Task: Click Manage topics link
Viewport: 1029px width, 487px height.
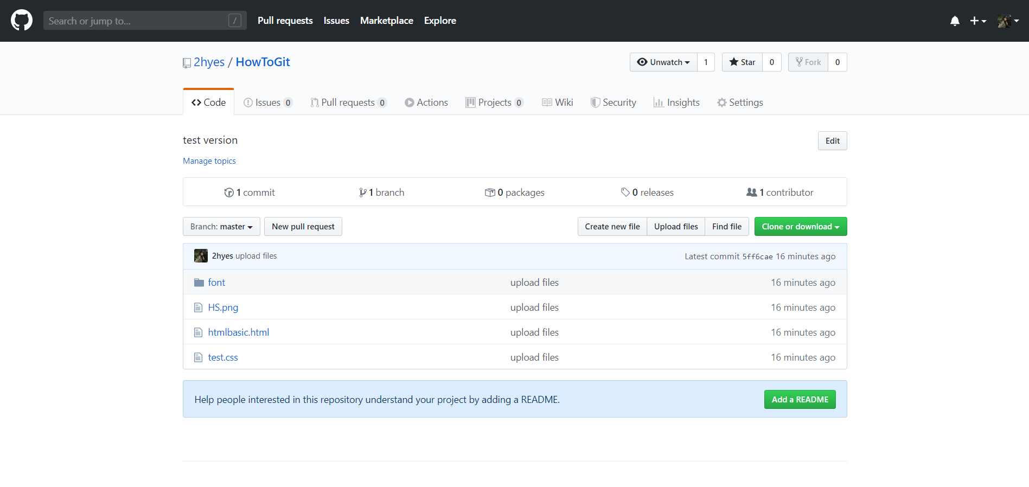Action: (x=209, y=161)
